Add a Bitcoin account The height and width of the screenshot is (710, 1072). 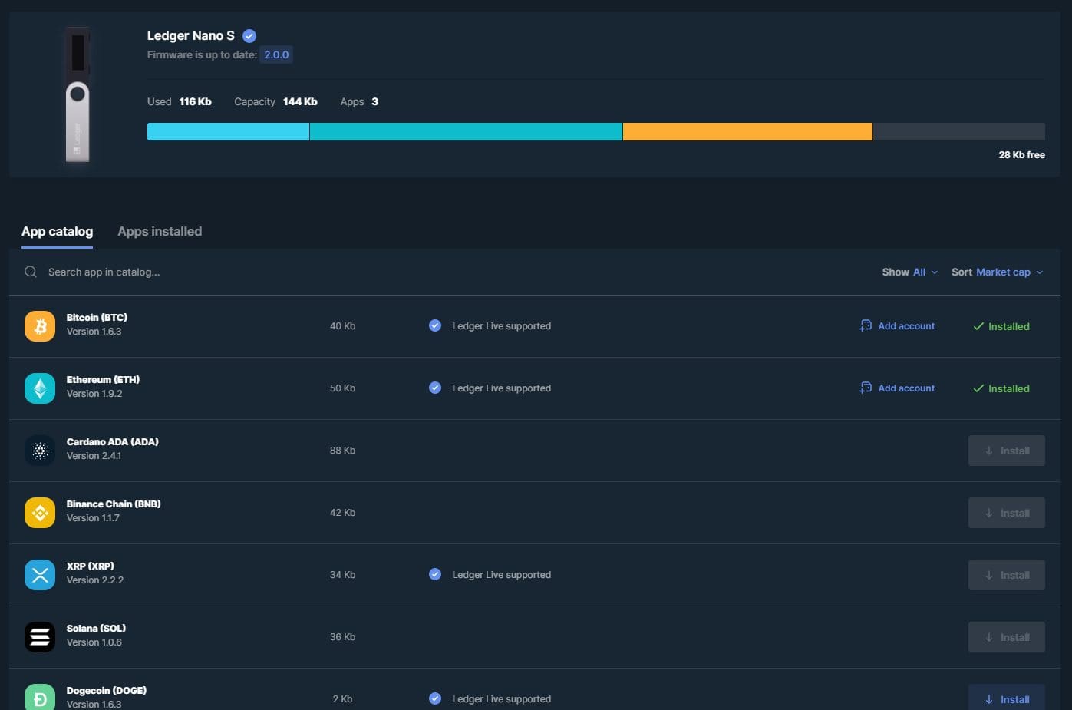coord(897,325)
